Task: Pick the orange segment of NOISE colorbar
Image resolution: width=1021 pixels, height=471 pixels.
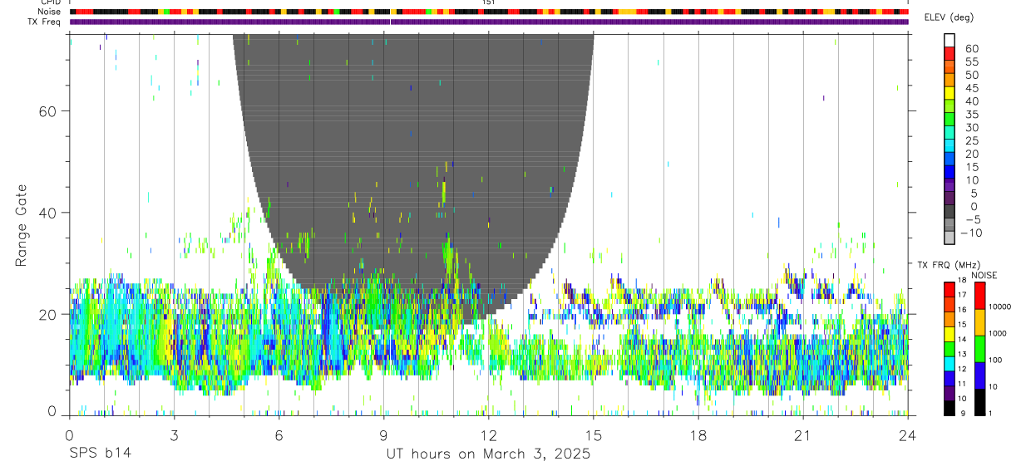Action: point(979,321)
